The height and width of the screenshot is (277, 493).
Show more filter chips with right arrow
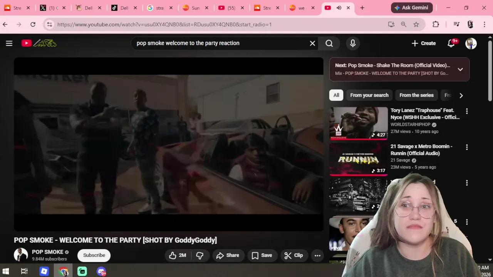pos(461,95)
